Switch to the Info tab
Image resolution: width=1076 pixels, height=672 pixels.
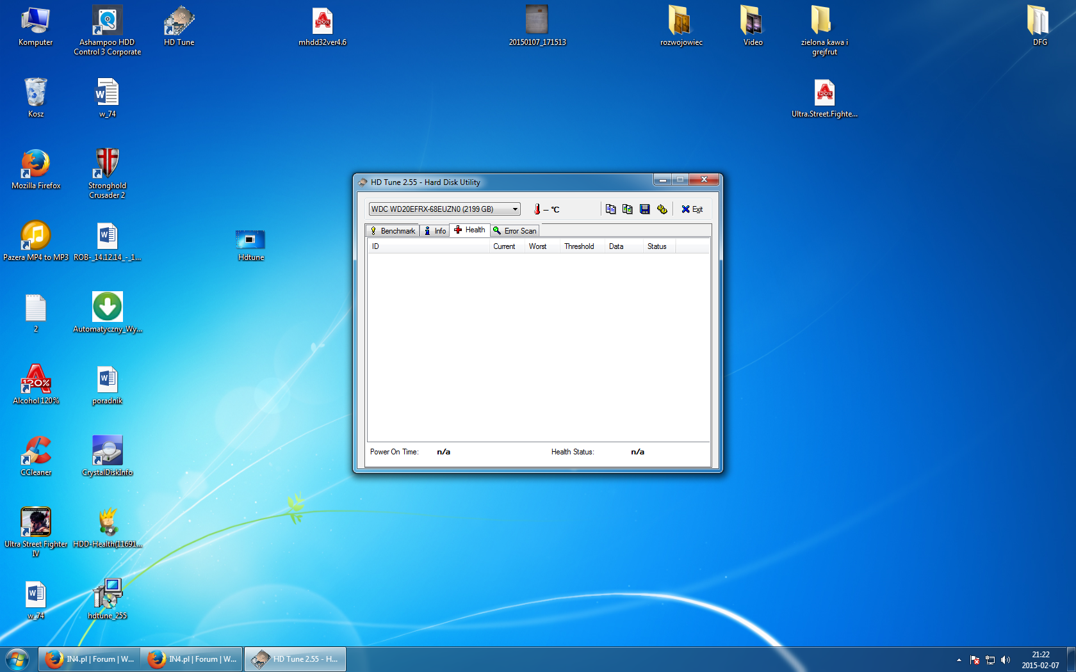435,231
